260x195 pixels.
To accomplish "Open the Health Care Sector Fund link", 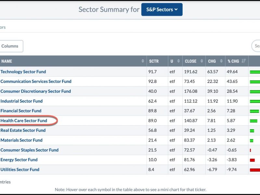I will coord(24,121).
